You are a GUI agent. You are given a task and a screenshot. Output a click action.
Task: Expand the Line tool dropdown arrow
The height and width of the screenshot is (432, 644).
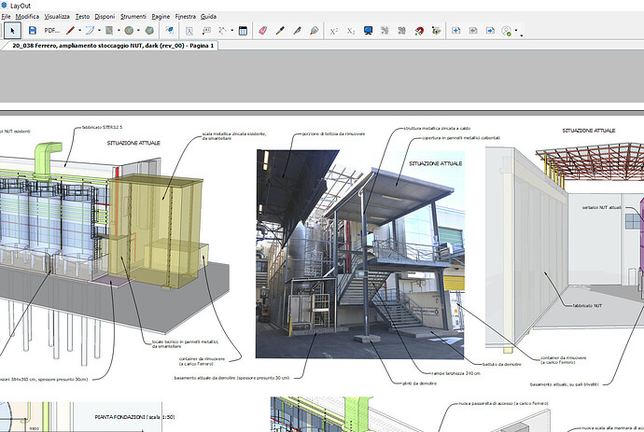point(79,32)
